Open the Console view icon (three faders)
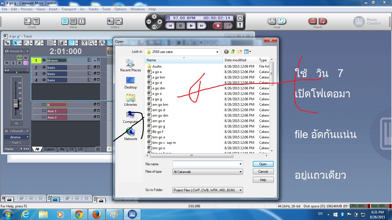 (x=73, y=21)
